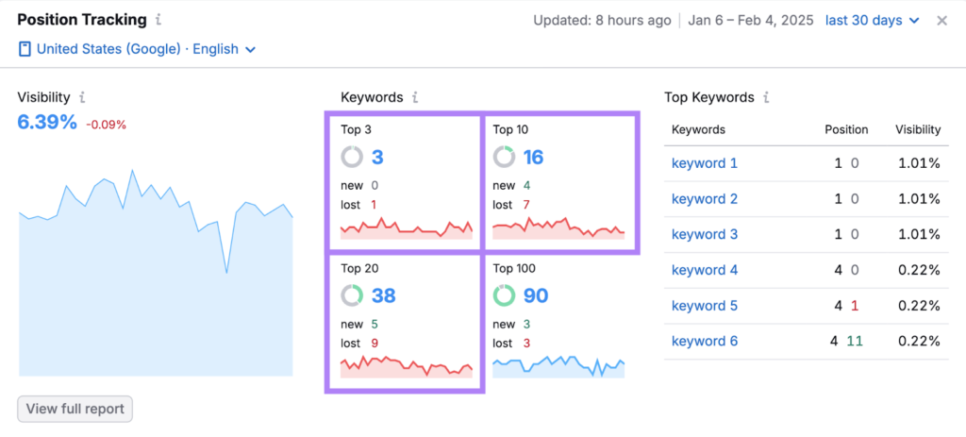Click the Top 100 blue sparkline chart
The image size is (966, 437).
[x=558, y=366]
